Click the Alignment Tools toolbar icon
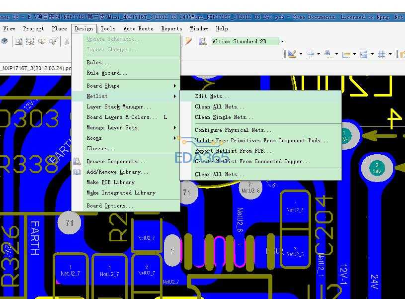The image size is (405, 299). (310, 54)
